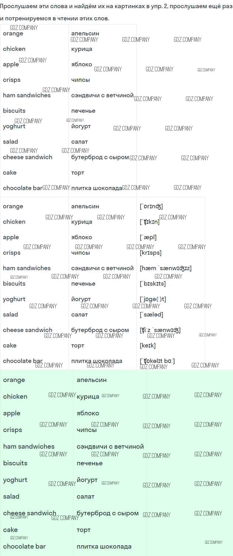Click "плитка шоколада" in the topmost table
Viewport: 233px width, 556px height.
click(x=96, y=188)
